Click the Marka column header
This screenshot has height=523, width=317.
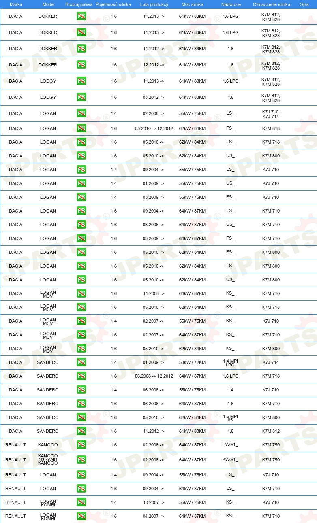(x=16, y=4)
